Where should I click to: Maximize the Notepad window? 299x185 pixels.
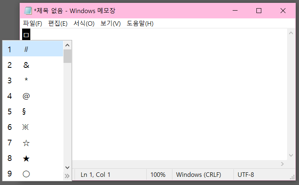click(x=259, y=11)
